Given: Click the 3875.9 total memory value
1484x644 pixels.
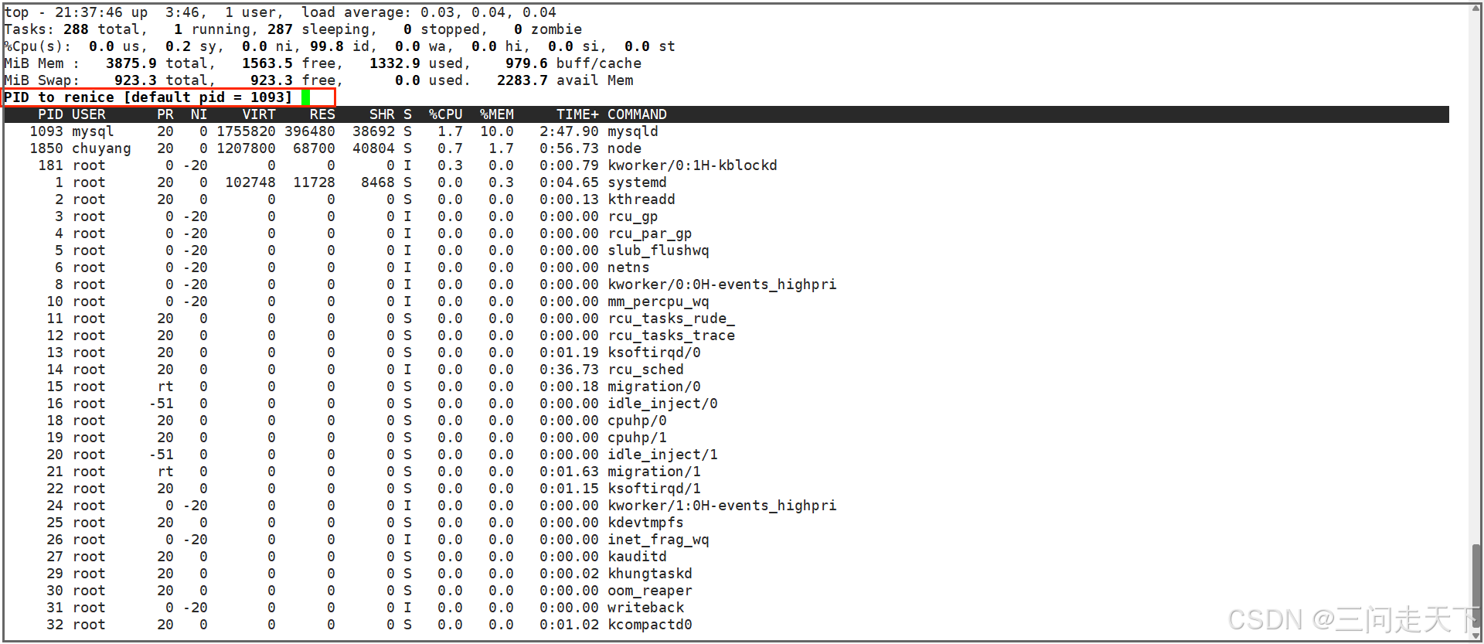Looking at the screenshot, I should pyautogui.click(x=131, y=63).
